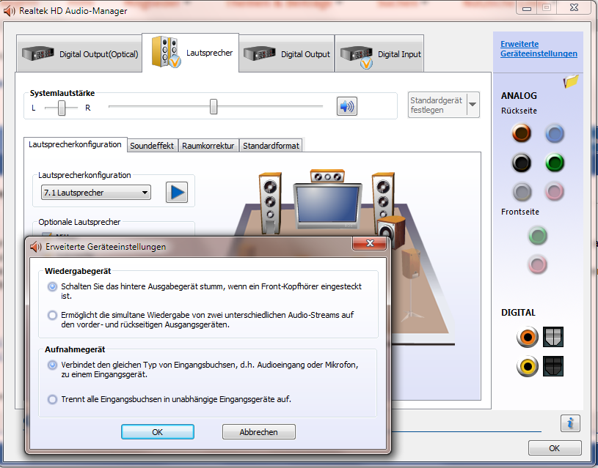
Task: Open the blue information icon button
Action: [x=570, y=423]
